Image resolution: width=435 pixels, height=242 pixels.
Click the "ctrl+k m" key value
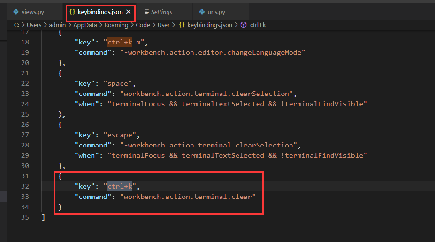tap(124, 43)
